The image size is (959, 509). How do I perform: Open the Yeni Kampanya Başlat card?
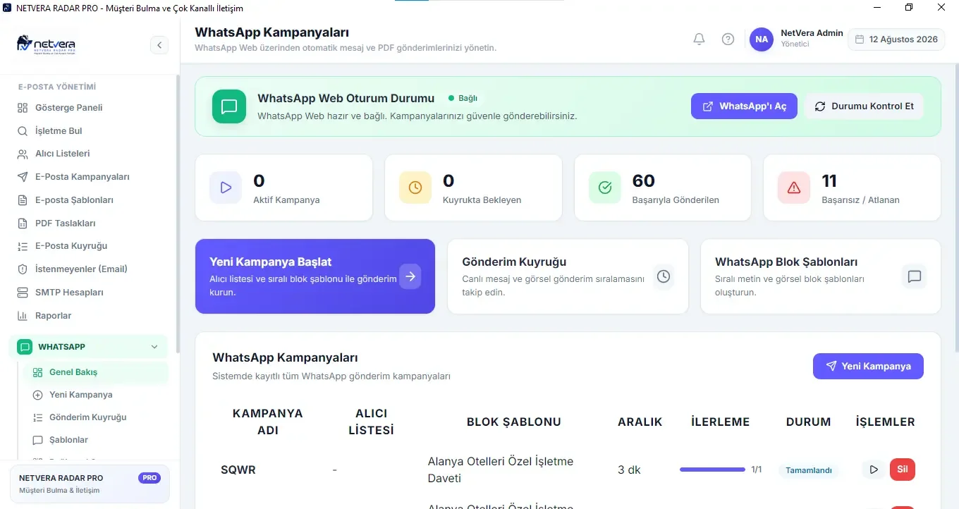pyautogui.click(x=315, y=276)
